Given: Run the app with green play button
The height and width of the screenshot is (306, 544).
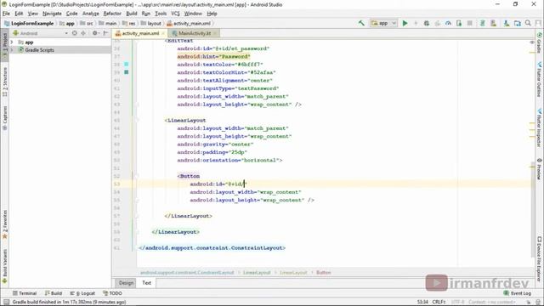Looking at the screenshot, I should click(405, 23).
